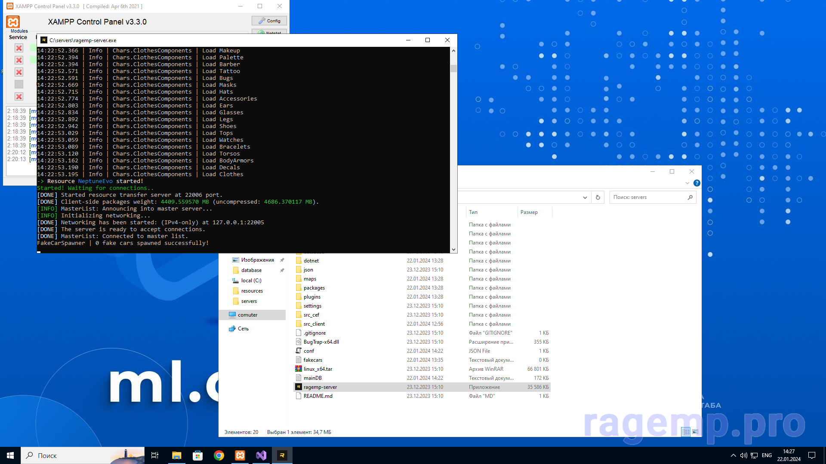
Task: Click the Explorer help question mark icon
Action: coord(697,183)
